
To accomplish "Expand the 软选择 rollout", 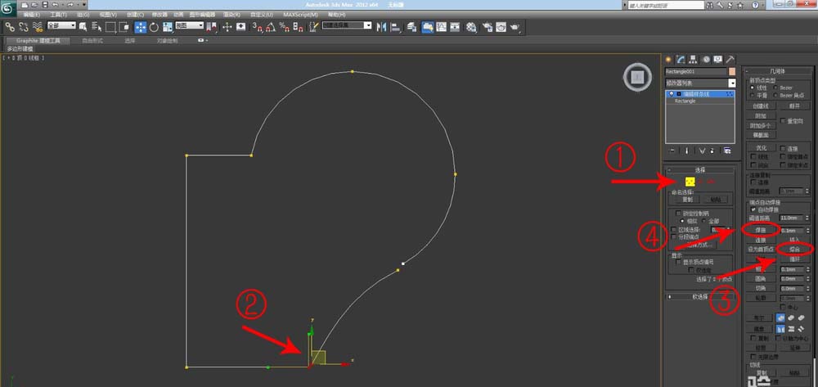I will pyautogui.click(x=701, y=296).
